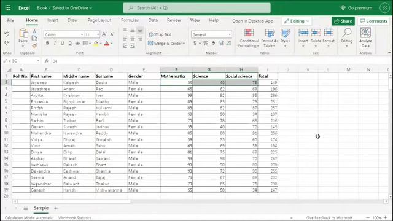393x221 pixels.
Task: Apply Accounting dollar number format
Action: point(195,44)
